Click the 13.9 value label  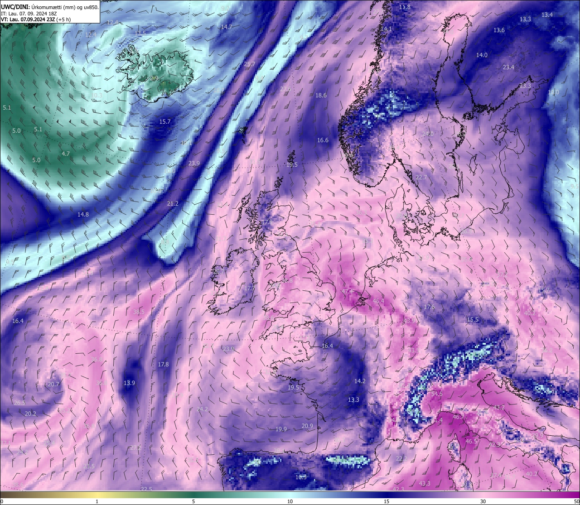pos(129,383)
